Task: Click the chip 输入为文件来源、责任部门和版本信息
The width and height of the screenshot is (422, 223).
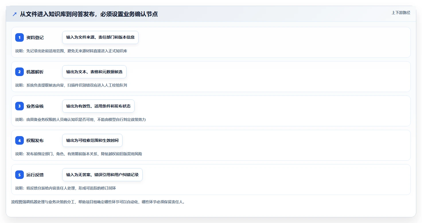Action: [x=100, y=37]
